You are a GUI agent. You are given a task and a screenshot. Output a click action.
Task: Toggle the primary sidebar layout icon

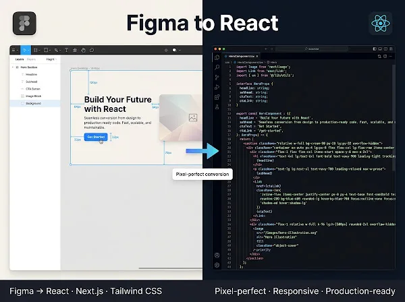375,49
